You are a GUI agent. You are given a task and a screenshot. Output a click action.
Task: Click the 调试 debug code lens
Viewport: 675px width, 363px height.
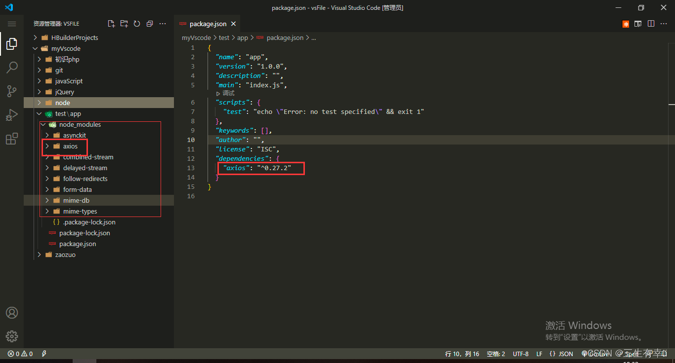tap(225, 93)
